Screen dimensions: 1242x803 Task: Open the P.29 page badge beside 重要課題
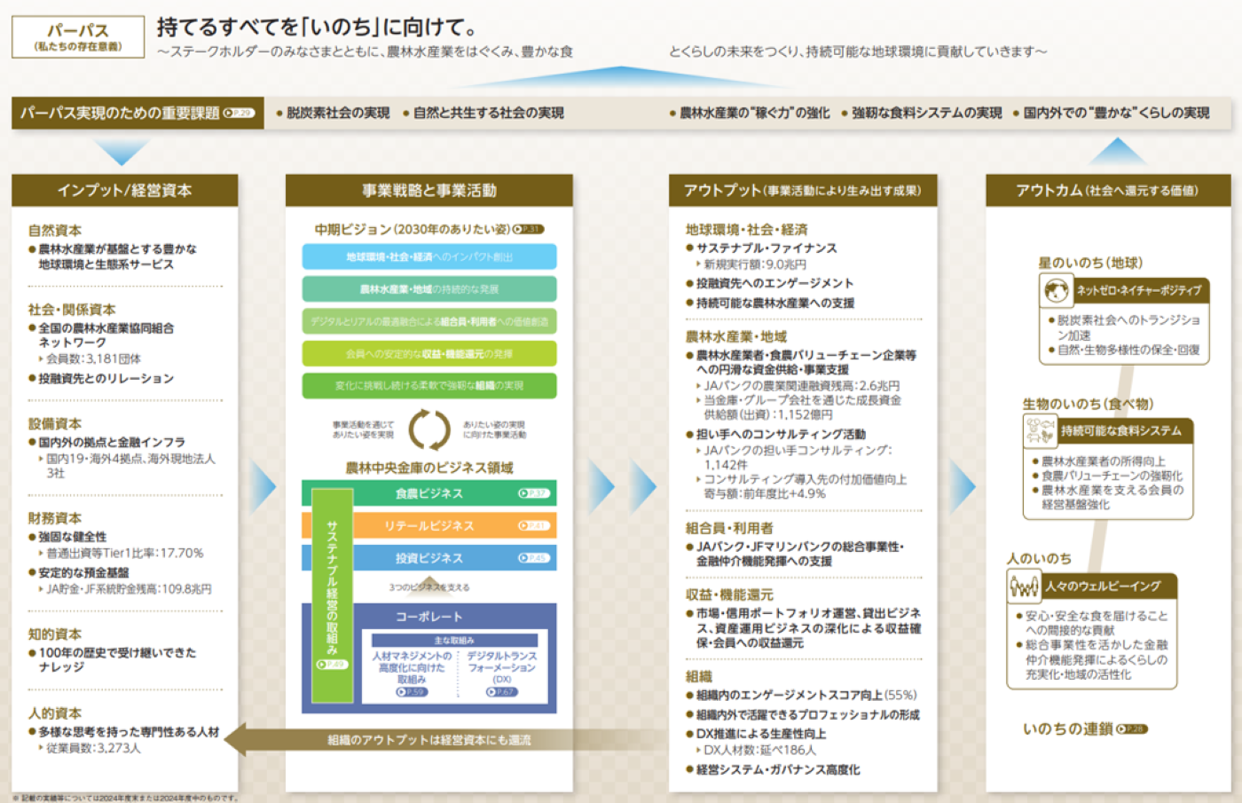click(239, 113)
